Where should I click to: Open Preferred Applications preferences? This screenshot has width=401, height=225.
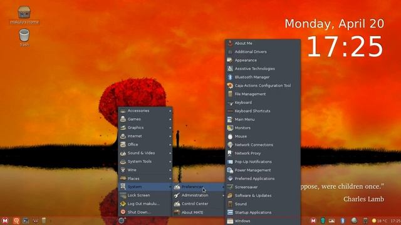coord(263,179)
